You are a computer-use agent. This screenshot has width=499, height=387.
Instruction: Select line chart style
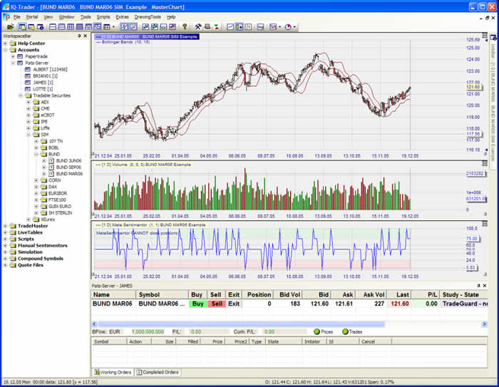[230, 27]
